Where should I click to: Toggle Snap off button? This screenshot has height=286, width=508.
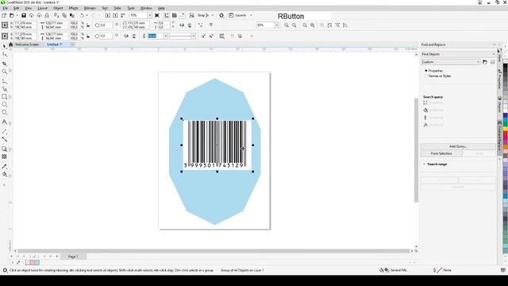tap(192, 15)
